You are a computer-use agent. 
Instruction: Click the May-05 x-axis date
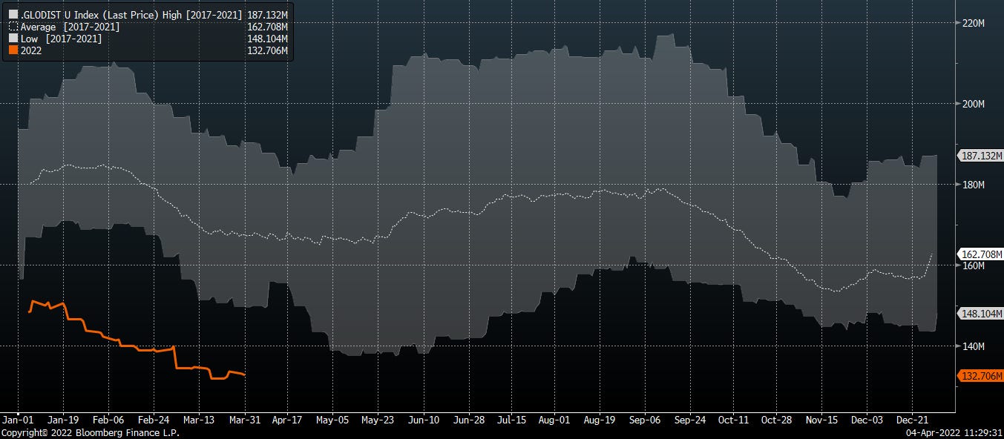332,420
